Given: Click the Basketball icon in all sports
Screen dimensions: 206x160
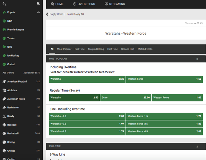Looking at the screenshot, I should point(4,133).
